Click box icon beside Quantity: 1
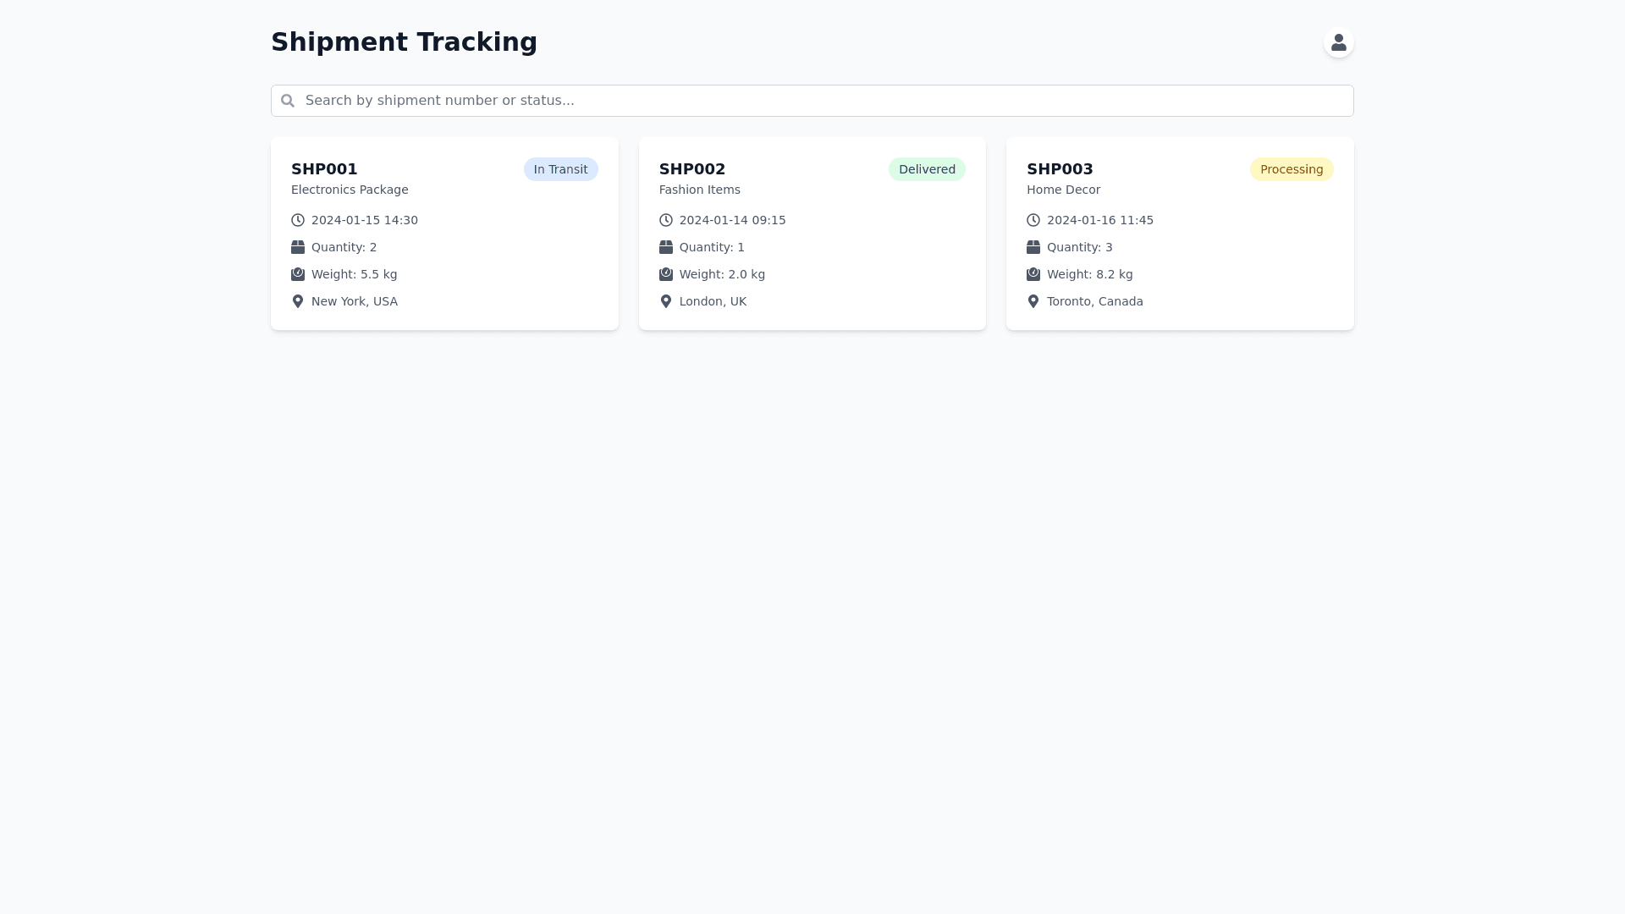The height and width of the screenshot is (914, 1625). (x=666, y=247)
